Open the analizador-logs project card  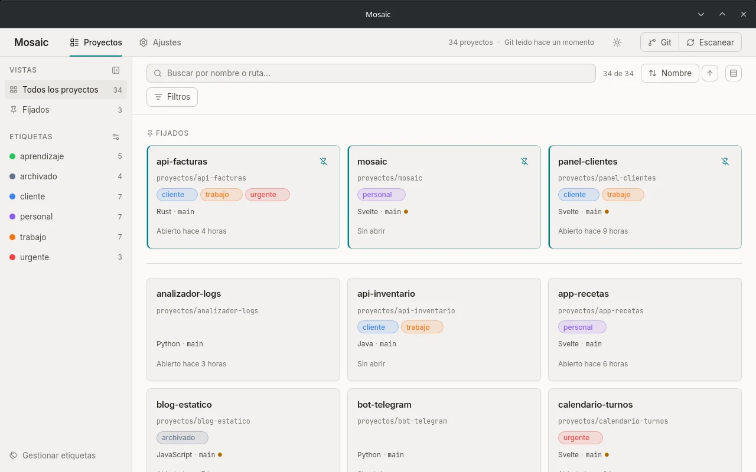pos(243,329)
